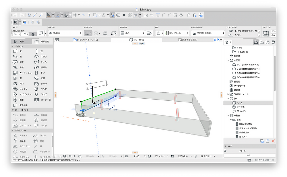
Task: Open building material dropdown コンクリート
Action: click(x=177, y=33)
